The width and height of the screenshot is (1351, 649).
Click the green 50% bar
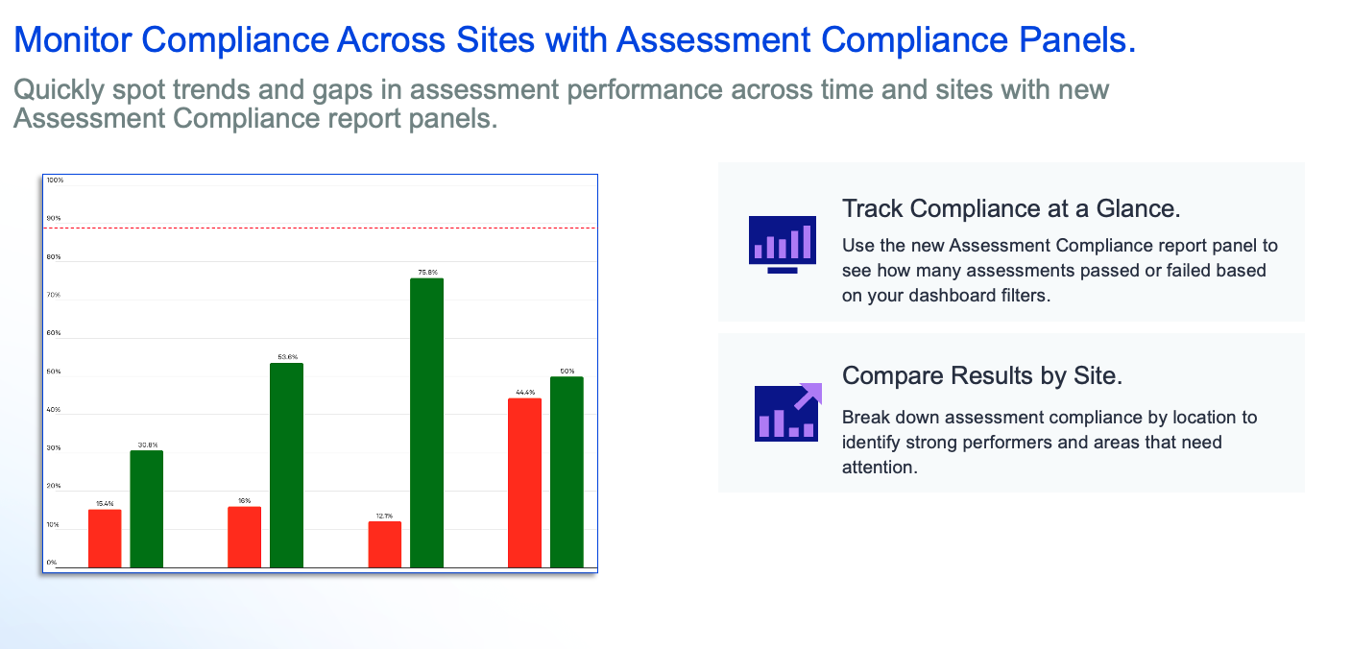click(567, 471)
